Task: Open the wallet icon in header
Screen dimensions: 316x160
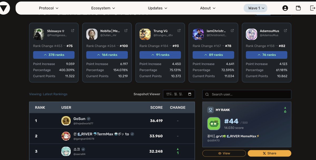Action: 298,8
